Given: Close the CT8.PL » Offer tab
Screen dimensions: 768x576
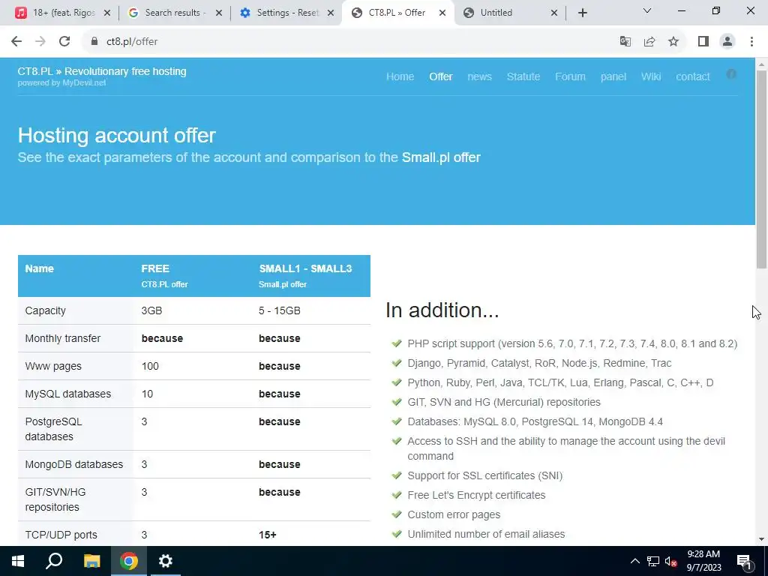Looking at the screenshot, I should (x=442, y=13).
